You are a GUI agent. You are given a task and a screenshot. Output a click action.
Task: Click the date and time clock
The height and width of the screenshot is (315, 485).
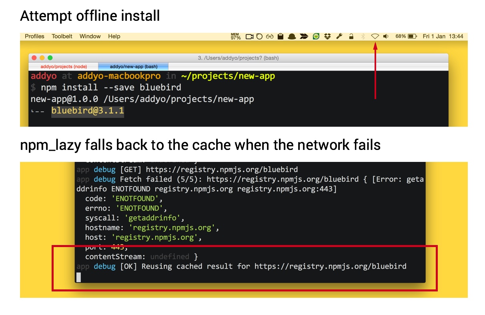443,36
